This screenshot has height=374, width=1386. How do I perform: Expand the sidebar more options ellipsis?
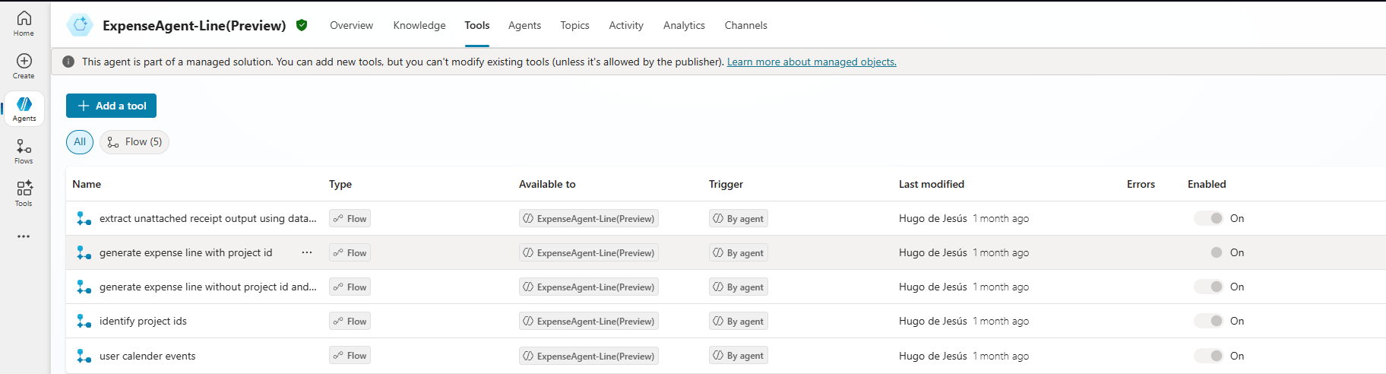pyautogui.click(x=24, y=236)
